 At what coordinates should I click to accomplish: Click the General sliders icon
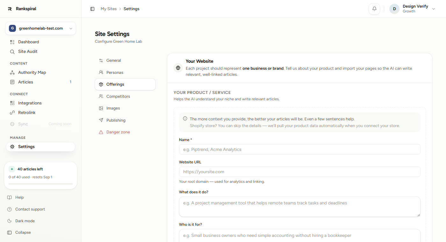pos(101,60)
